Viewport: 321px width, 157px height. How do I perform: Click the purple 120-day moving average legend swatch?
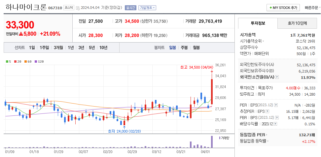coord(36,61)
